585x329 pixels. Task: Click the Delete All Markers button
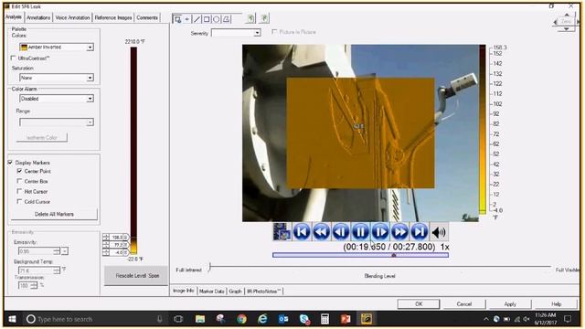point(54,214)
